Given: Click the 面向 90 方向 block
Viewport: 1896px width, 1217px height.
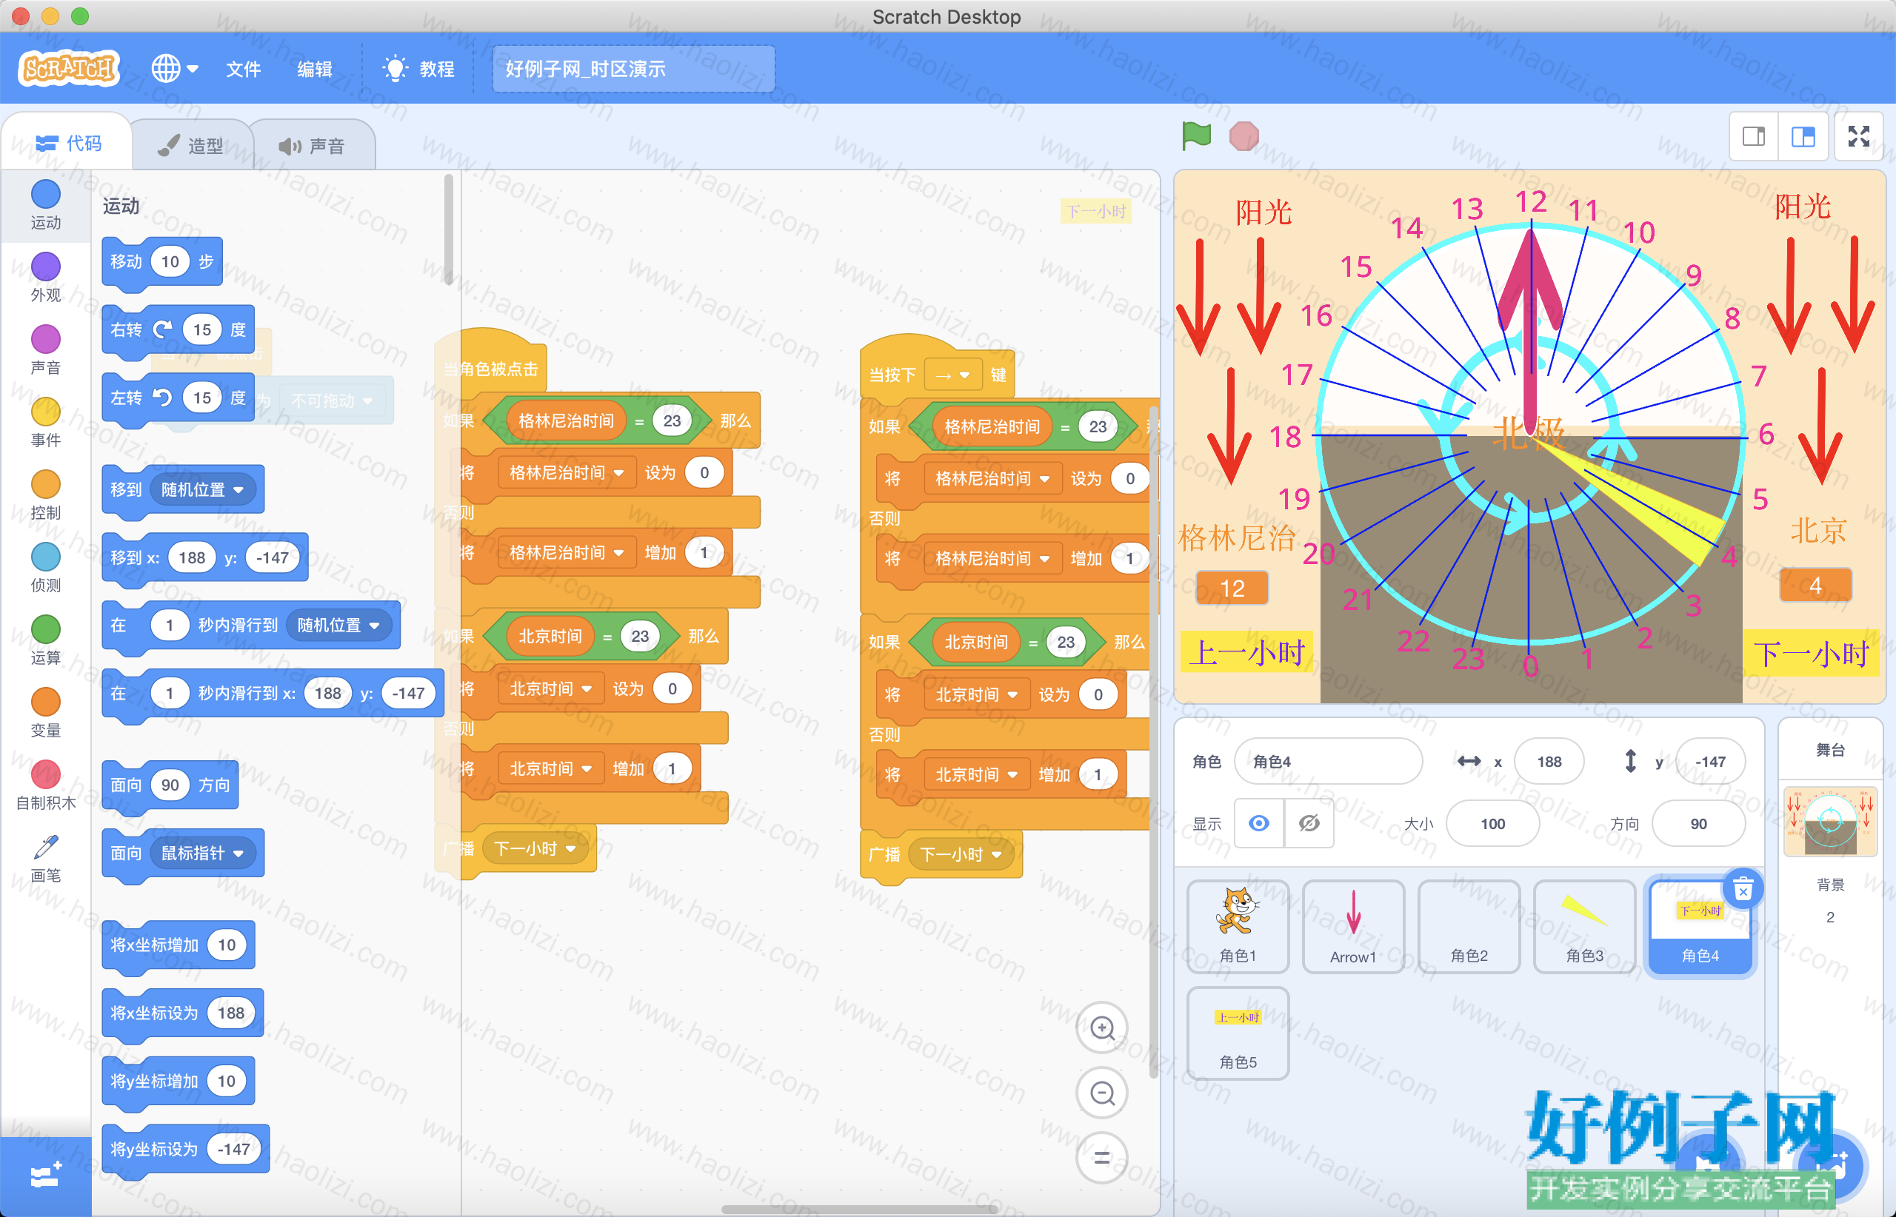Looking at the screenshot, I should [x=170, y=785].
